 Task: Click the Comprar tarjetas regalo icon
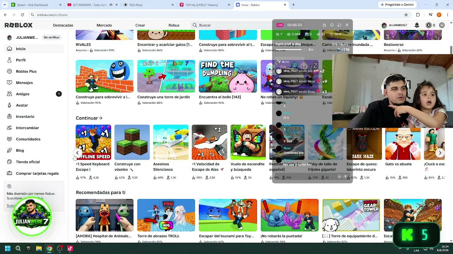(9, 173)
